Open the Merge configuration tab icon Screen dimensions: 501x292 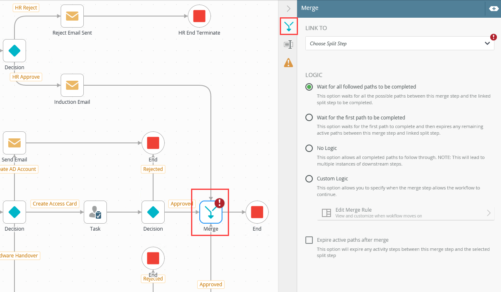click(x=288, y=27)
